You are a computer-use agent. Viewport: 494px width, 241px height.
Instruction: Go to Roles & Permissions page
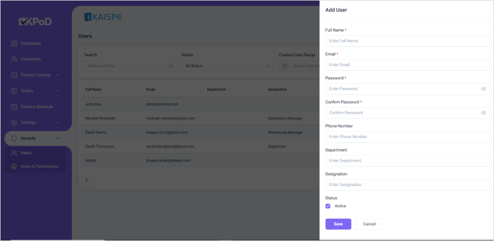(x=39, y=167)
